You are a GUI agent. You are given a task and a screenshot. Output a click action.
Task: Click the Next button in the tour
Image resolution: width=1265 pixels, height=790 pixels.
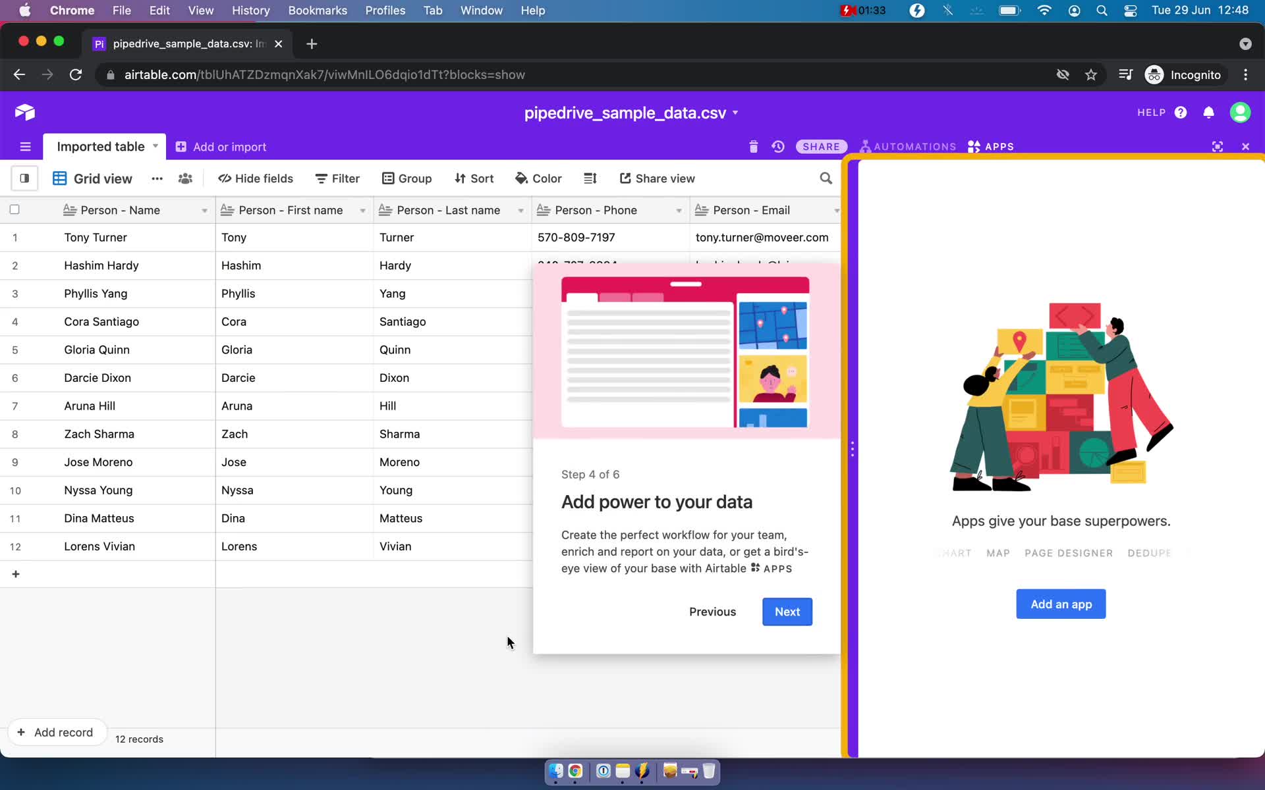787,612
